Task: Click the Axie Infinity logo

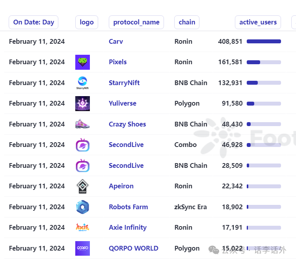Action: point(82,227)
